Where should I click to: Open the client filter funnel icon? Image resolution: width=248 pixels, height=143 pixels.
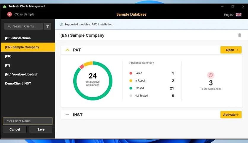tap(47, 27)
